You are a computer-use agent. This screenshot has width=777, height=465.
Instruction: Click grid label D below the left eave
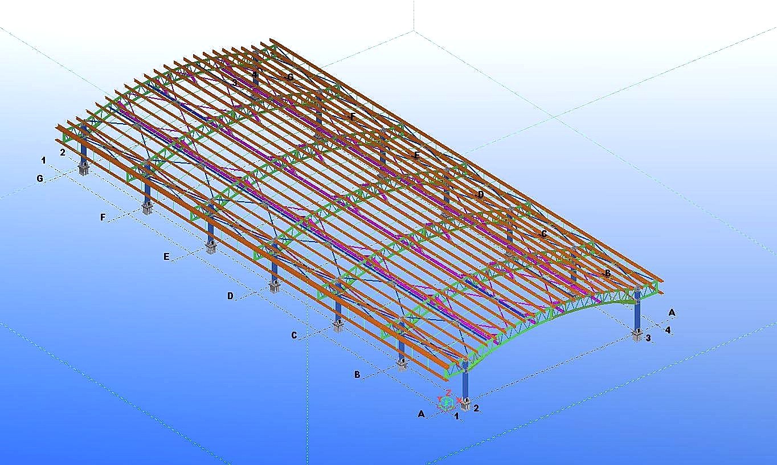coord(230,296)
